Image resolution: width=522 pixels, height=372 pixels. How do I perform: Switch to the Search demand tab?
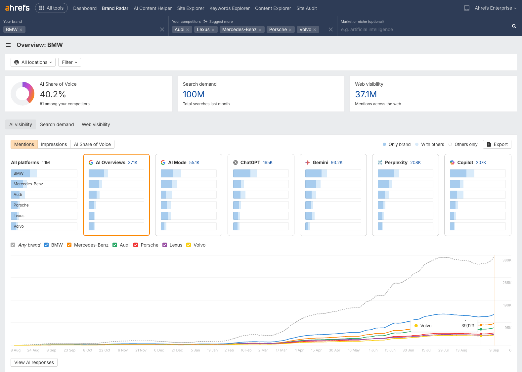(57, 124)
